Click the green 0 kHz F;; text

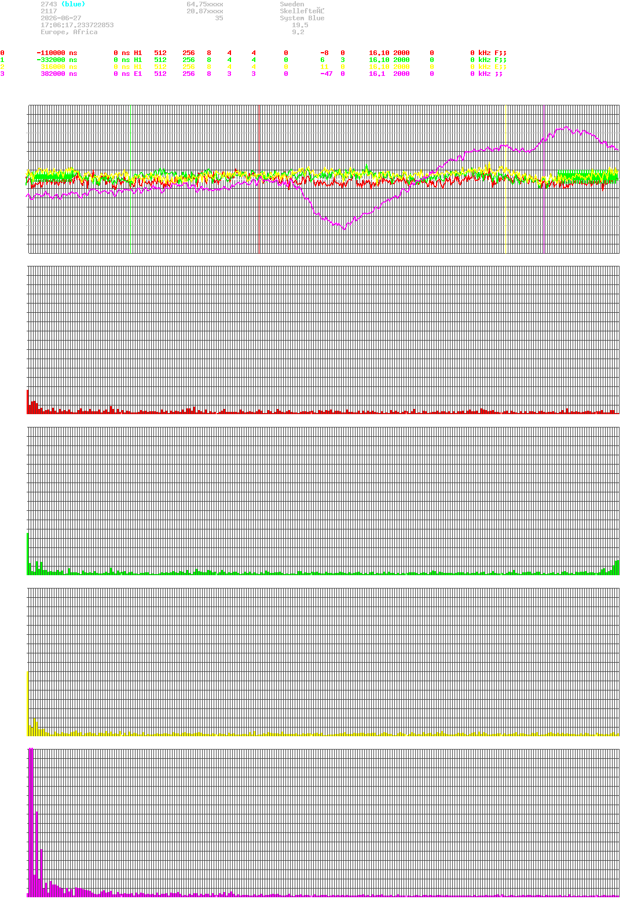(489, 60)
